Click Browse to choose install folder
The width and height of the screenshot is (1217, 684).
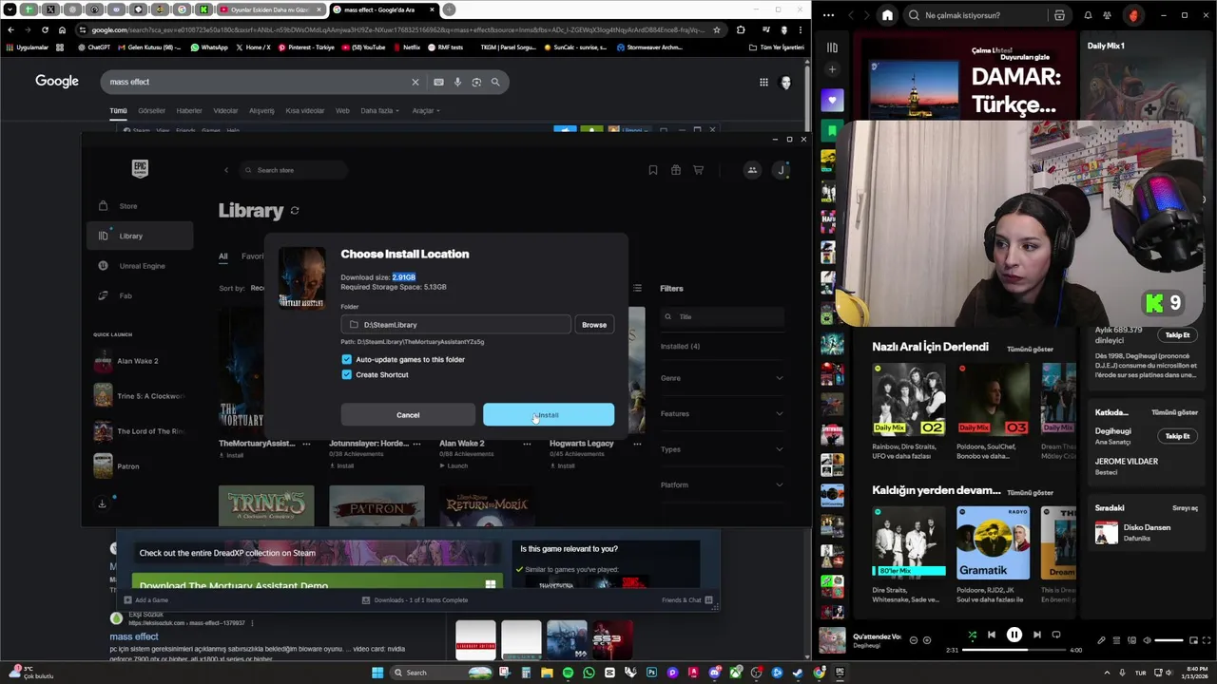[x=594, y=325]
